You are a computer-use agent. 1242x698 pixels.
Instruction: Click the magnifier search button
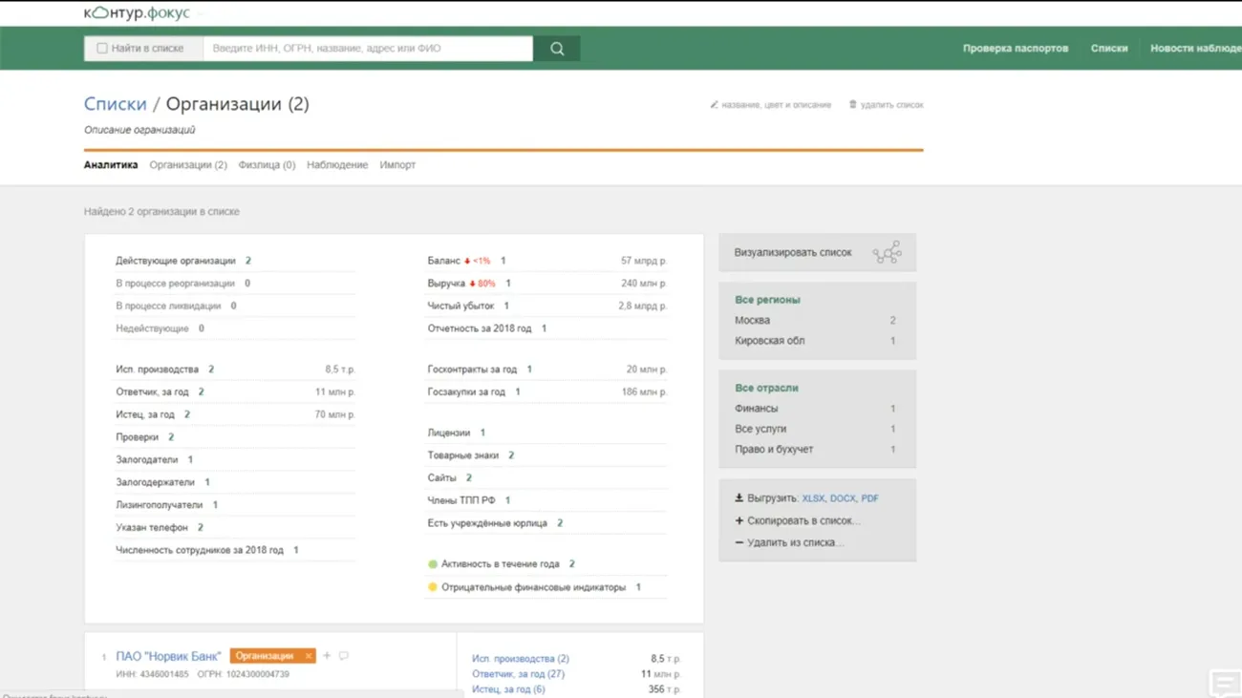tap(557, 49)
